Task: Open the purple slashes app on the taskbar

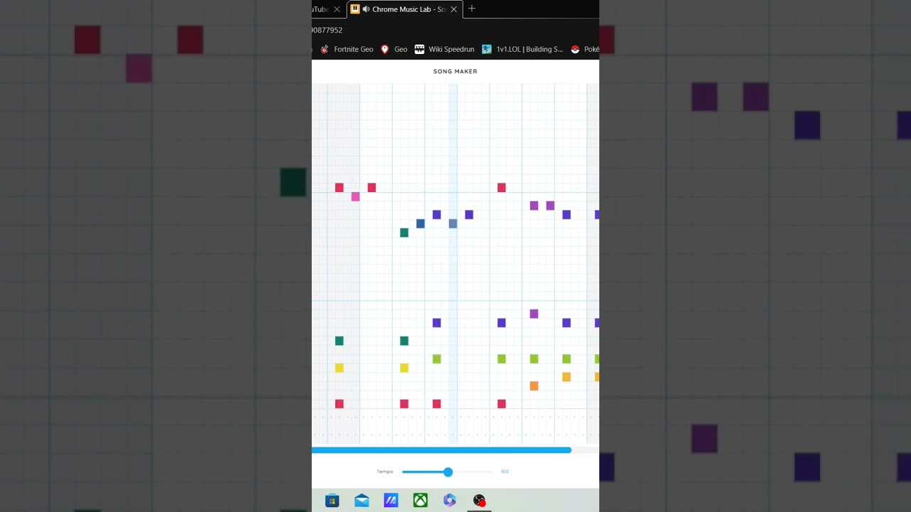Action: [391, 501]
